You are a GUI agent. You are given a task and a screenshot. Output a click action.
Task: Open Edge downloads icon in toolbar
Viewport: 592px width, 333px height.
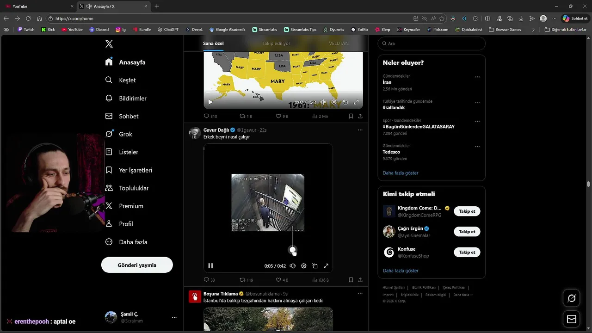[x=521, y=18]
